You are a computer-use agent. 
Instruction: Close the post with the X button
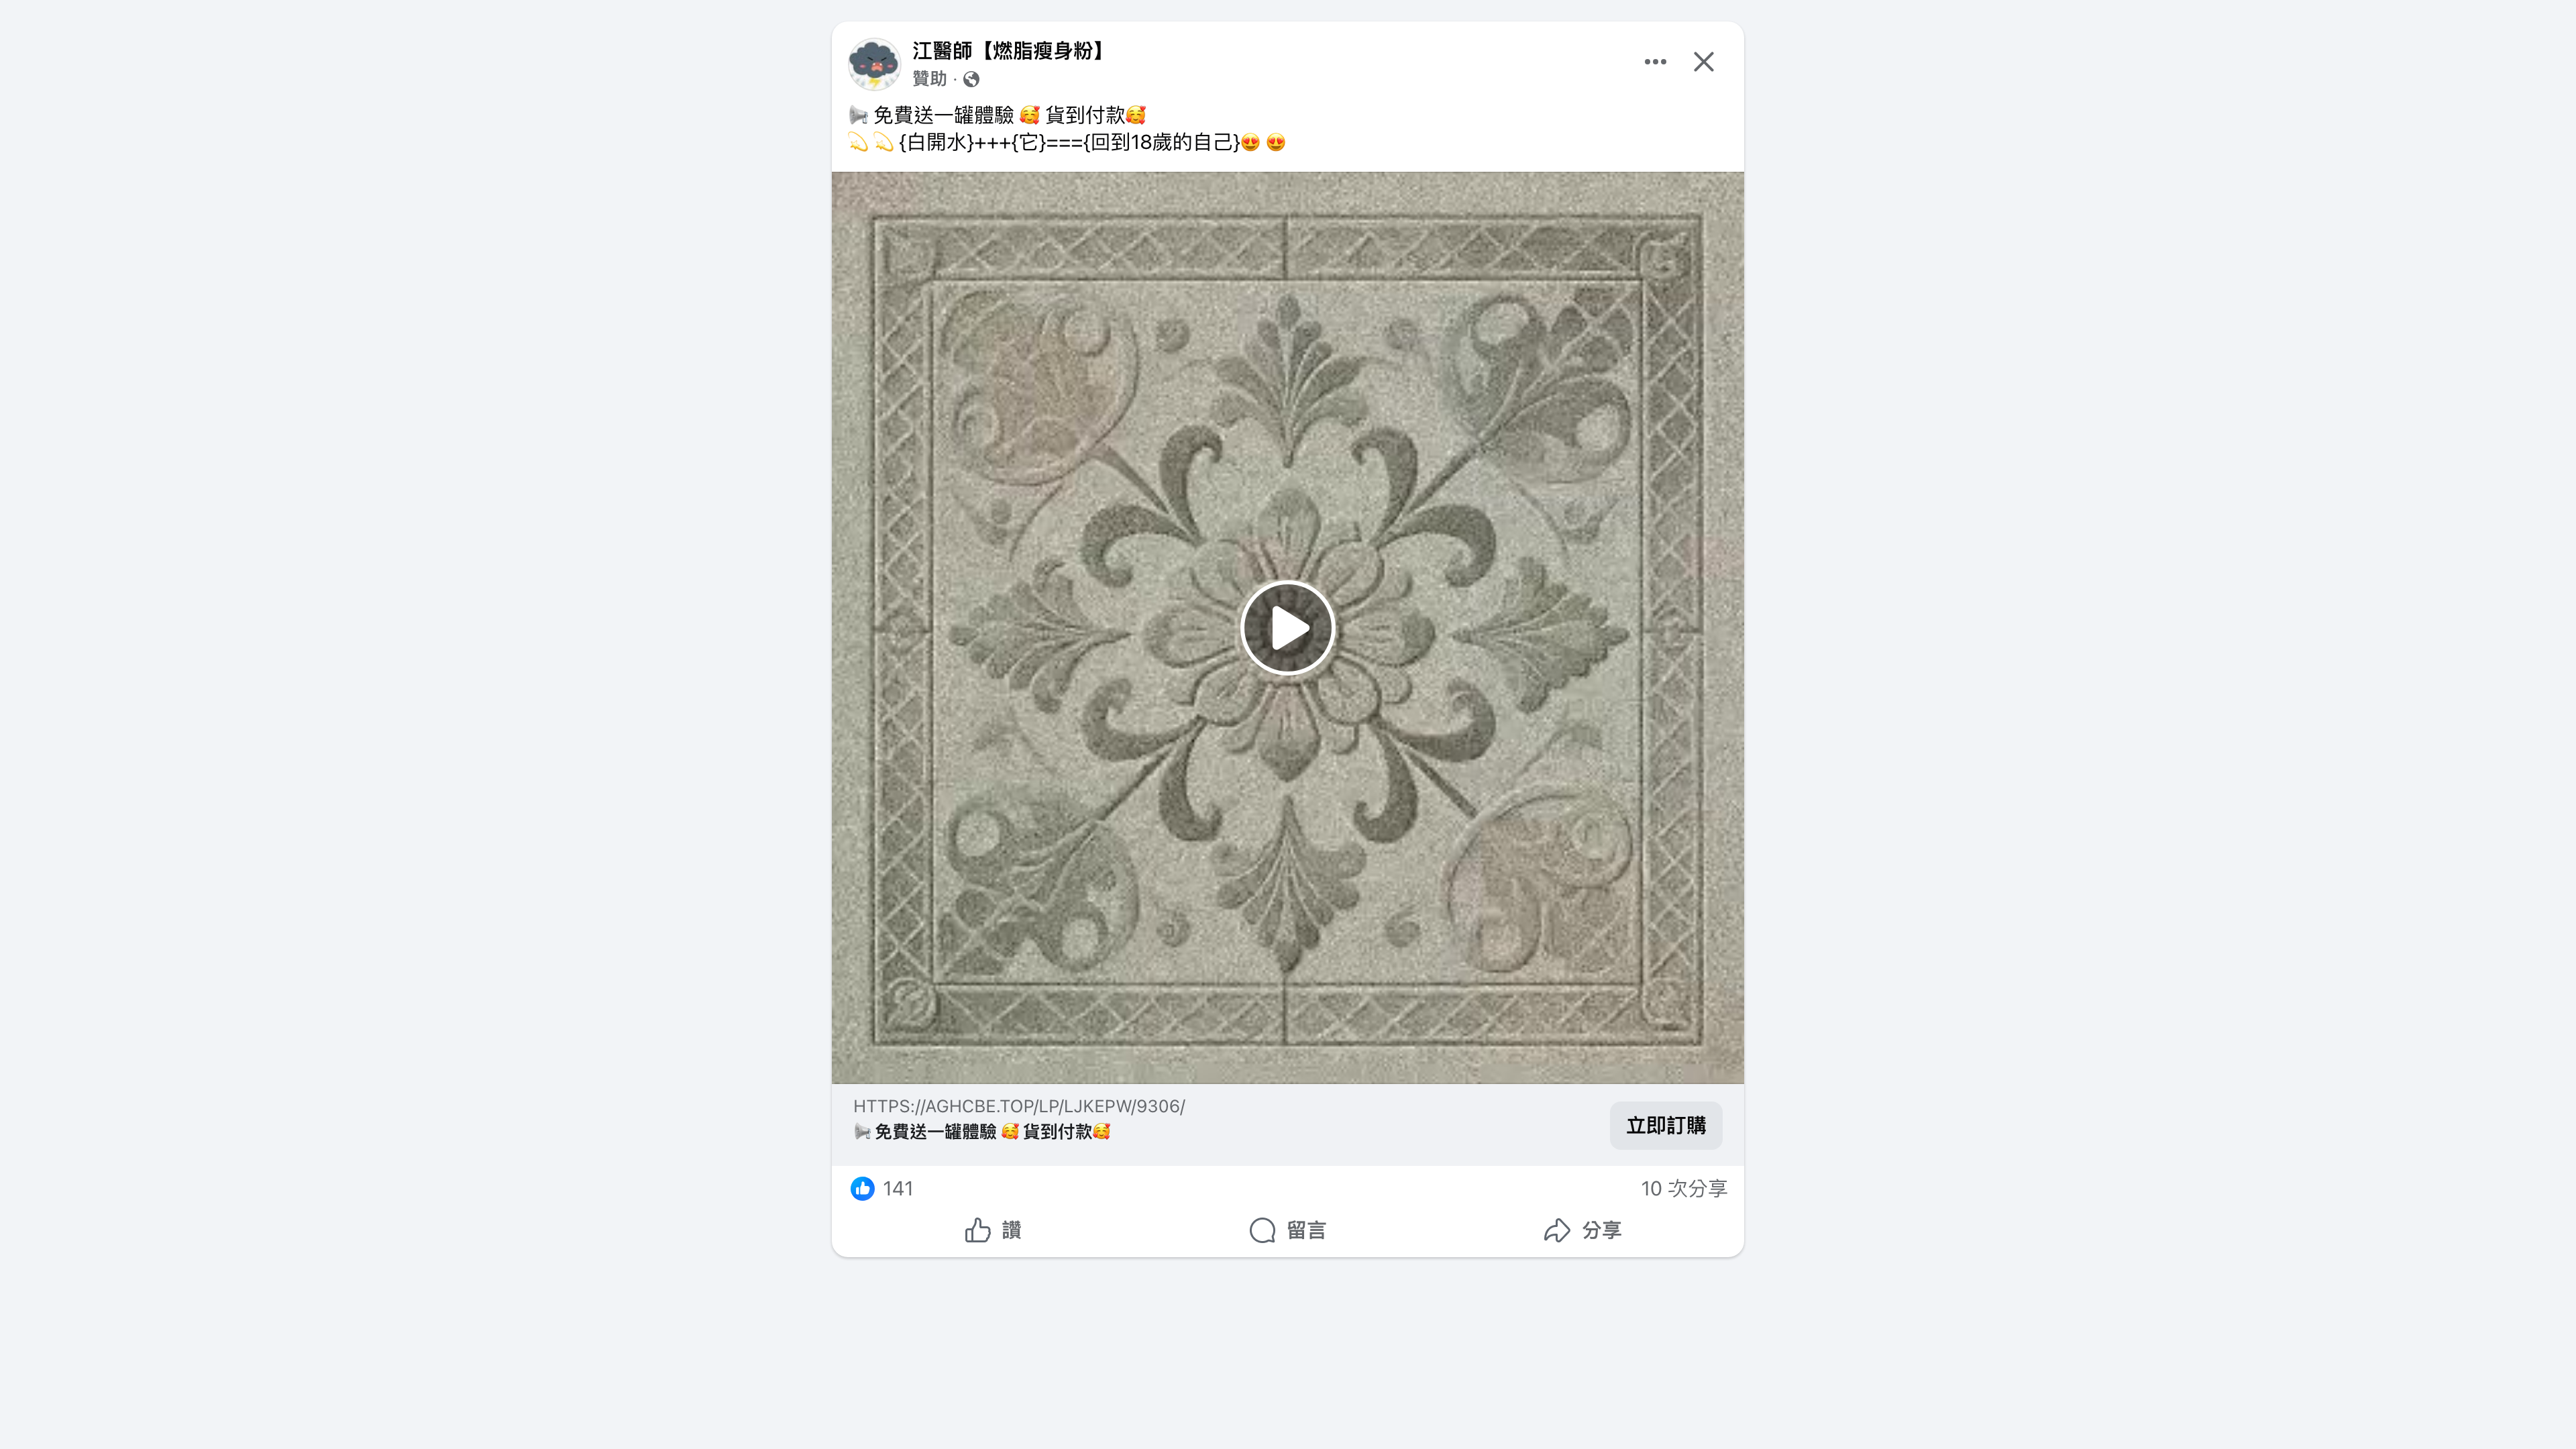click(x=1703, y=62)
